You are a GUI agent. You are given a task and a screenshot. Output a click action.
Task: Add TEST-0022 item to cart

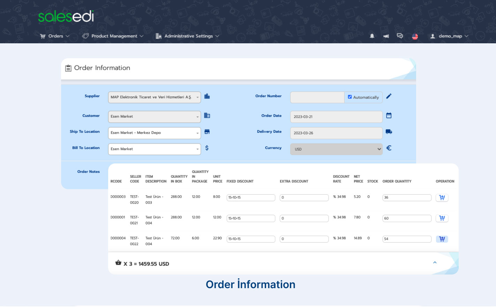point(442,239)
